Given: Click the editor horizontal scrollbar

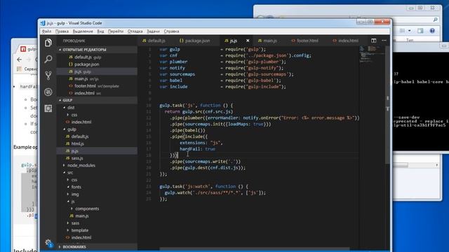Looking at the screenshot, I should click(x=254, y=249).
